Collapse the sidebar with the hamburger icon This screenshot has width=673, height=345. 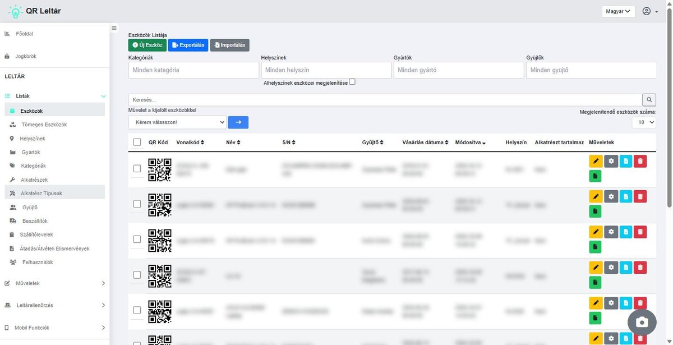tap(114, 28)
